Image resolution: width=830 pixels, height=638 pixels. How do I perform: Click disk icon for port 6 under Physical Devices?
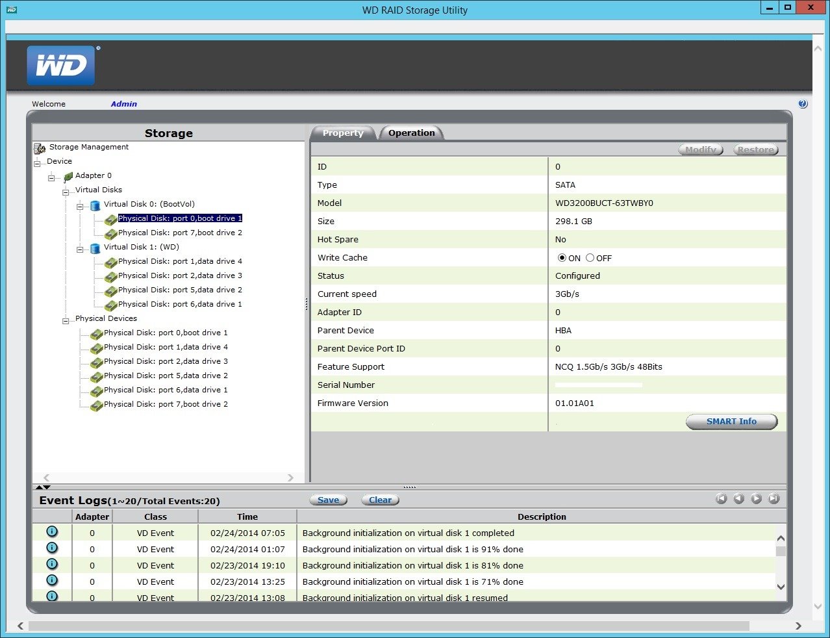(x=96, y=391)
